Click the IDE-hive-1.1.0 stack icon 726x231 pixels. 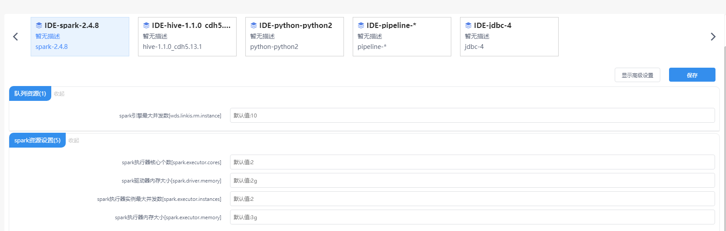146,25
